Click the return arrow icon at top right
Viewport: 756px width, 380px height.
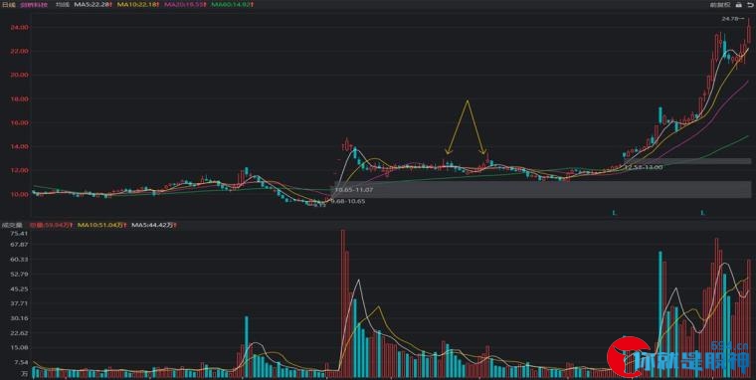pos(750,5)
